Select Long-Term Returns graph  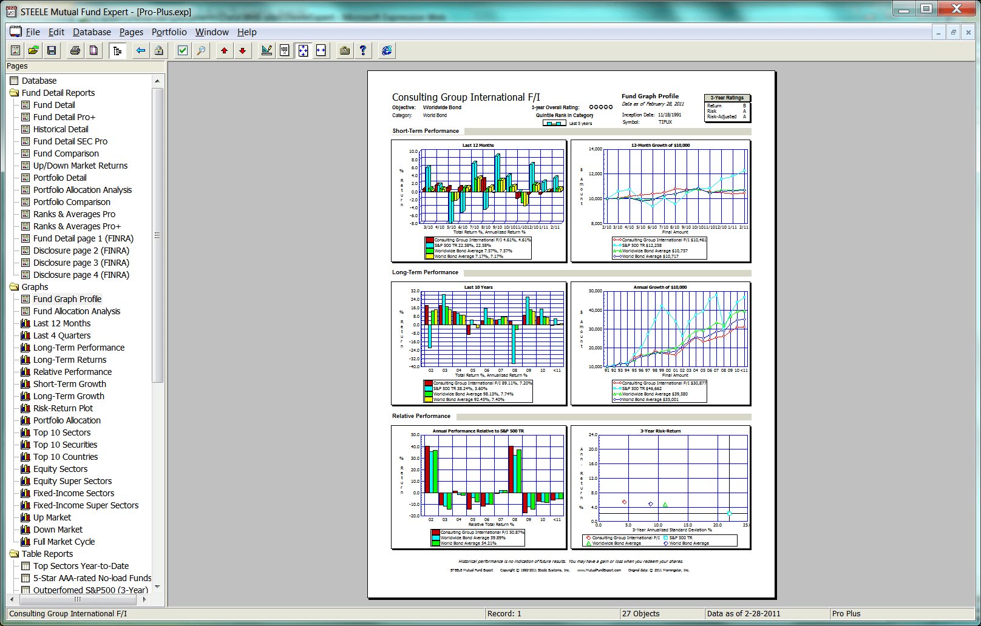coord(69,360)
